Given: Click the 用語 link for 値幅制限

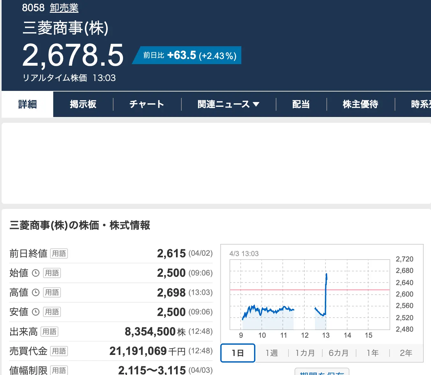Looking at the screenshot, I should (x=59, y=370).
